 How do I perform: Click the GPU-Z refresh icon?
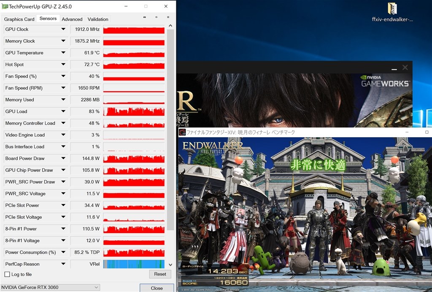(x=157, y=17)
